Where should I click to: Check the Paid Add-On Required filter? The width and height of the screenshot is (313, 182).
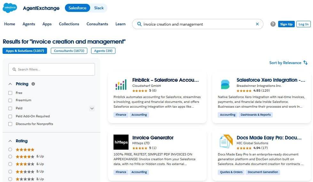10,116
